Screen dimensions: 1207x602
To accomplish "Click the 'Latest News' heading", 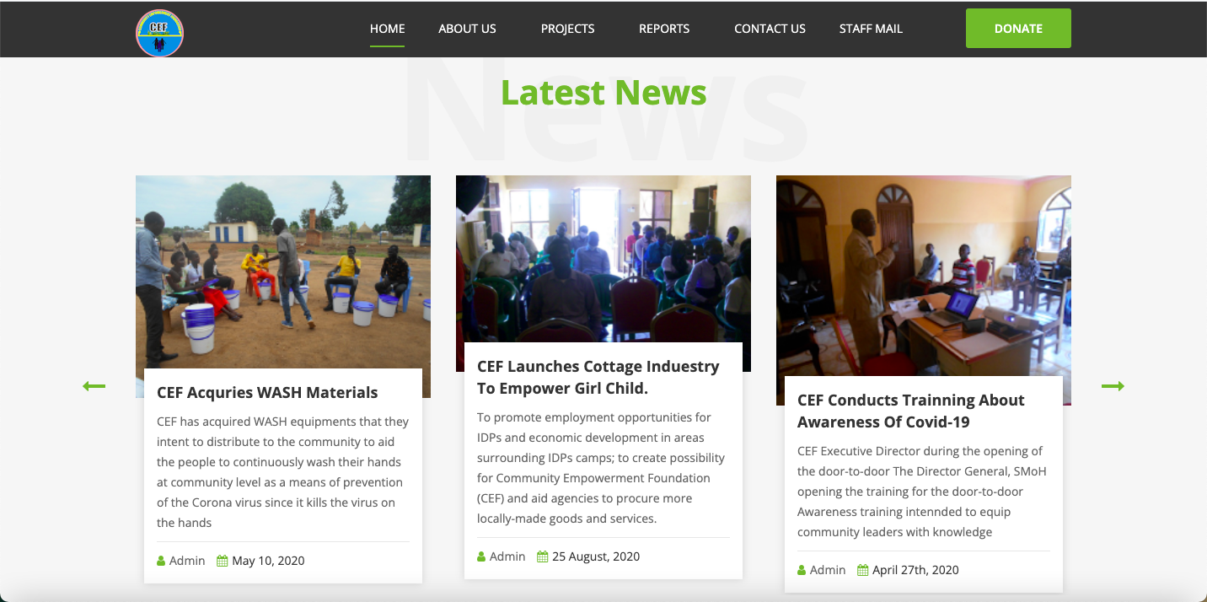I will 603,92.
